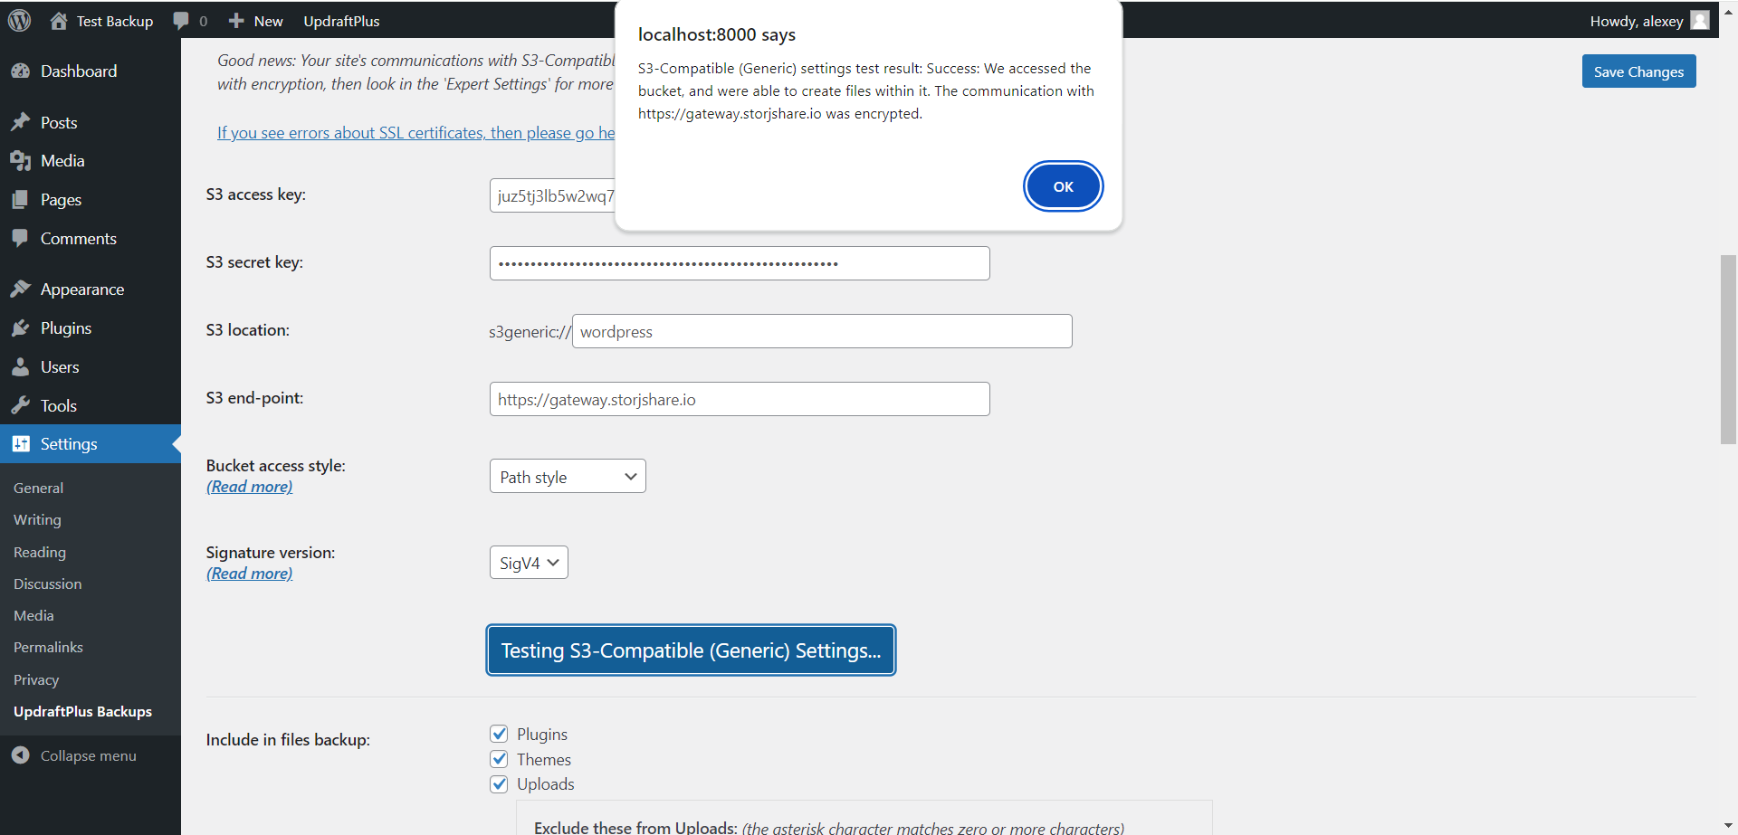Click the home icon beside Test Backup
This screenshot has width=1738, height=835.
[59, 21]
